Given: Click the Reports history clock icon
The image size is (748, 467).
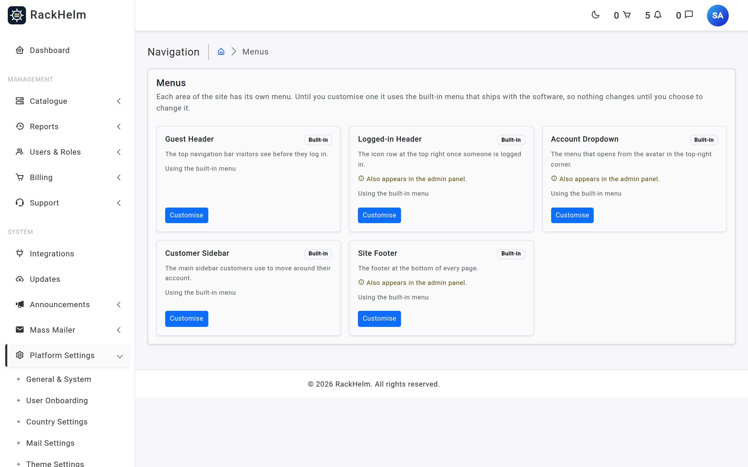Looking at the screenshot, I should [20, 126].
